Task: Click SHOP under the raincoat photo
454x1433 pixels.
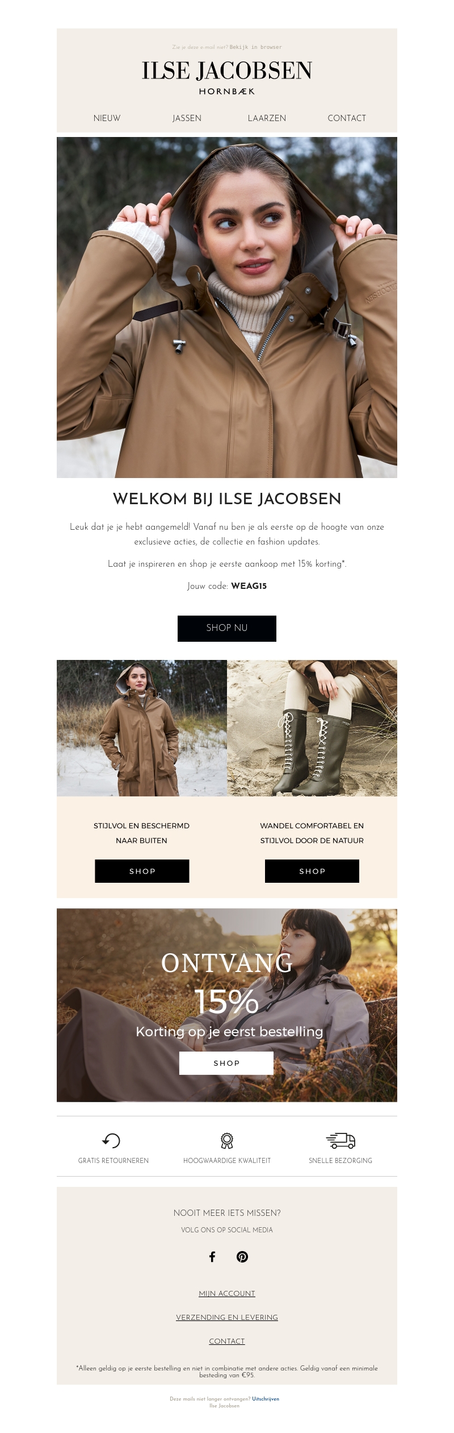Action: coord(142,871)
